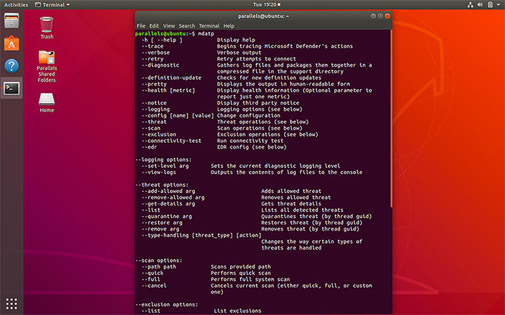Click the Activities button
This screenshot has width=505, height=315.
coord(16,5)
